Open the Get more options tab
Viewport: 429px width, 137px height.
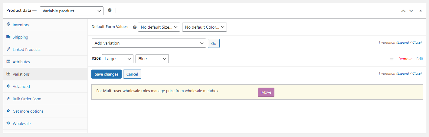point(45,111)
